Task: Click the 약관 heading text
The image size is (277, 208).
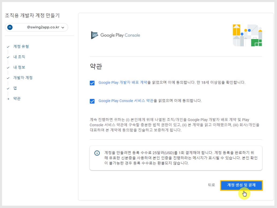Action: coord(96,66)
